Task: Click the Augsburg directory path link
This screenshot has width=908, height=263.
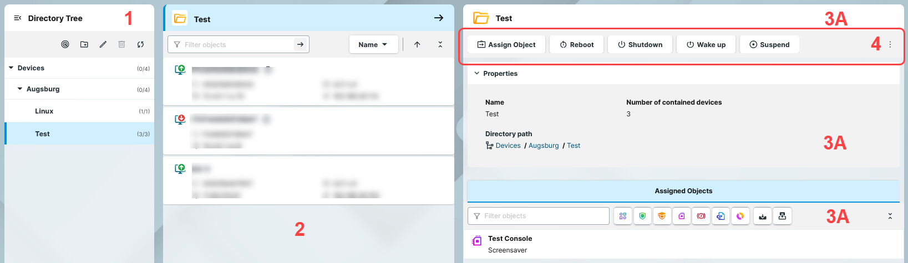Action: click(x=544, y=146)
